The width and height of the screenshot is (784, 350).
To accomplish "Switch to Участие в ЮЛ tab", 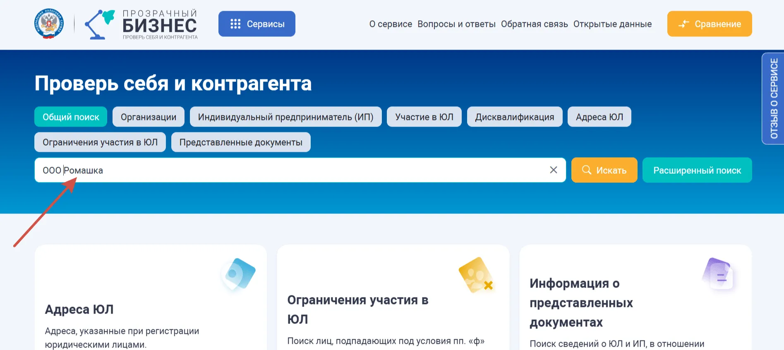I will click(424, 117).
